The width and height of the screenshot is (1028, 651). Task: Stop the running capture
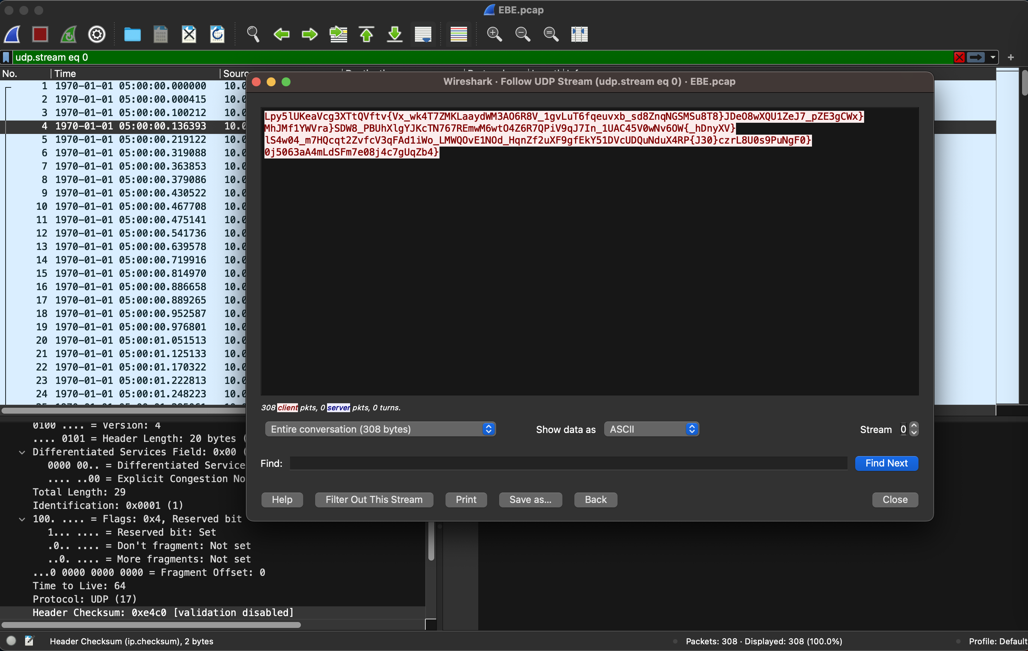coord(40,34)
